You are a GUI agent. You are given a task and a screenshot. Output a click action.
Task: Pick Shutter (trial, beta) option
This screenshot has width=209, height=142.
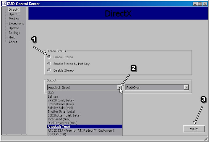[85, 112]
